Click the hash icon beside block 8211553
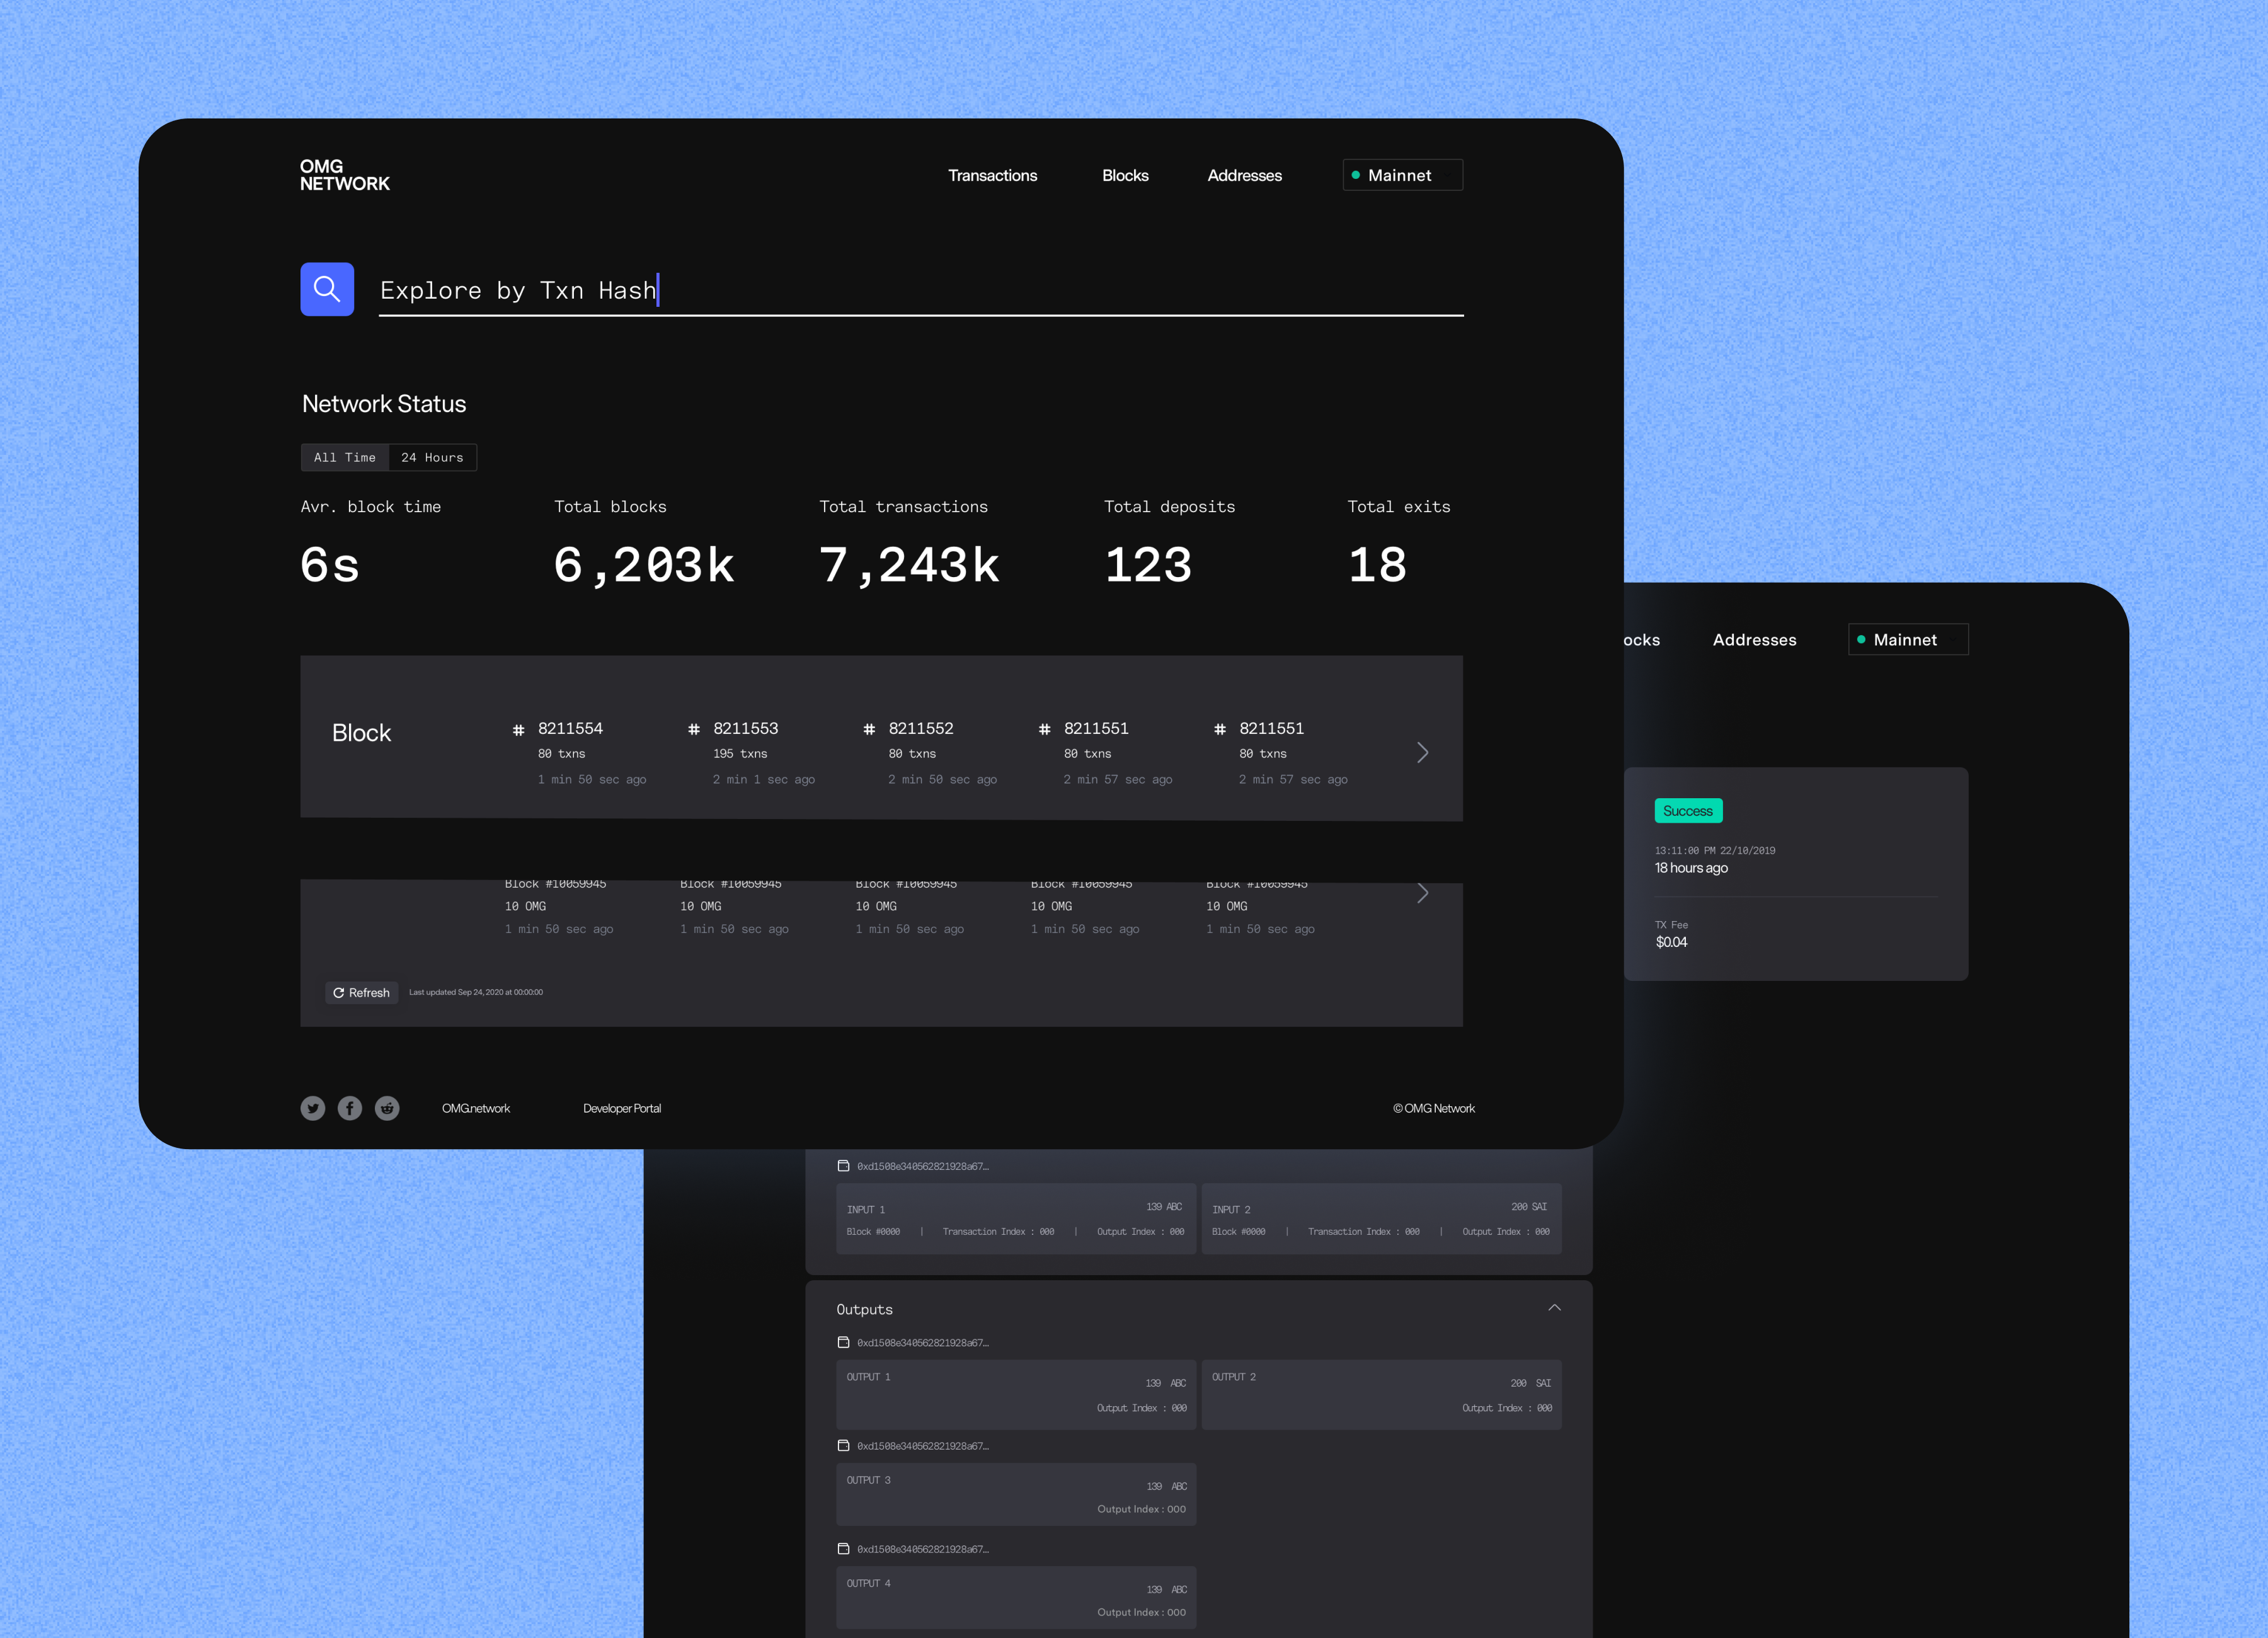The image size is (2268, 1638). (694, 730)
